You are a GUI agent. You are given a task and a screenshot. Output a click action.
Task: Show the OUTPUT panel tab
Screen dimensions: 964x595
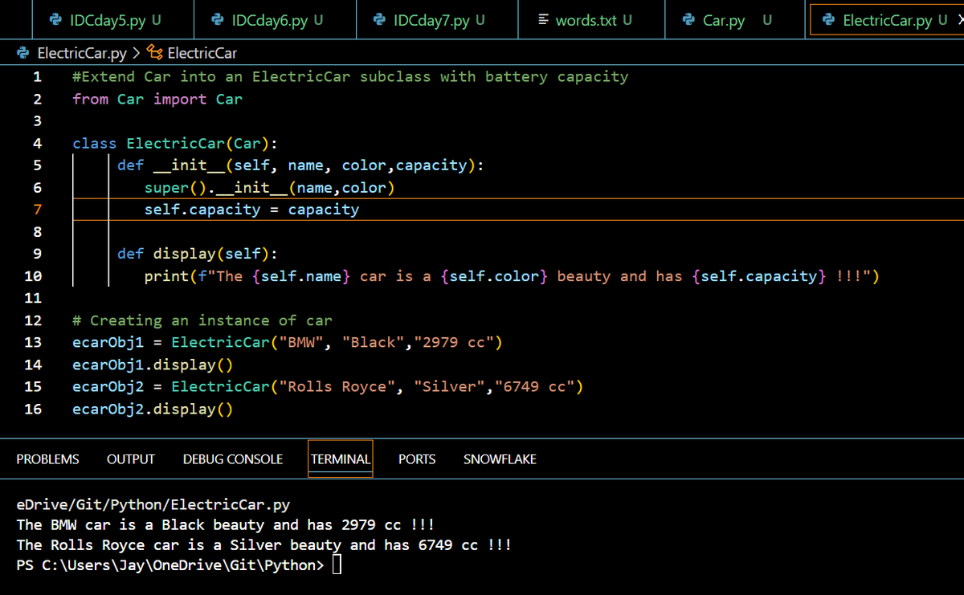pos(131,459)
